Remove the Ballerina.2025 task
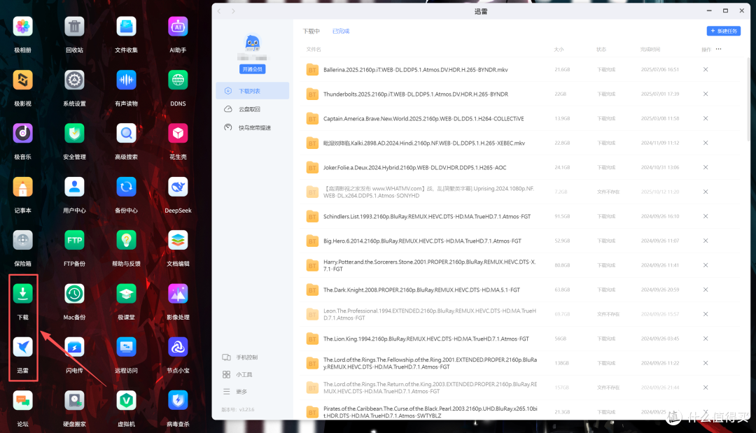 (706, 70)
